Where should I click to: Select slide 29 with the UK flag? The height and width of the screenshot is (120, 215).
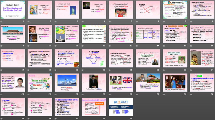click(x=121, y=83)
